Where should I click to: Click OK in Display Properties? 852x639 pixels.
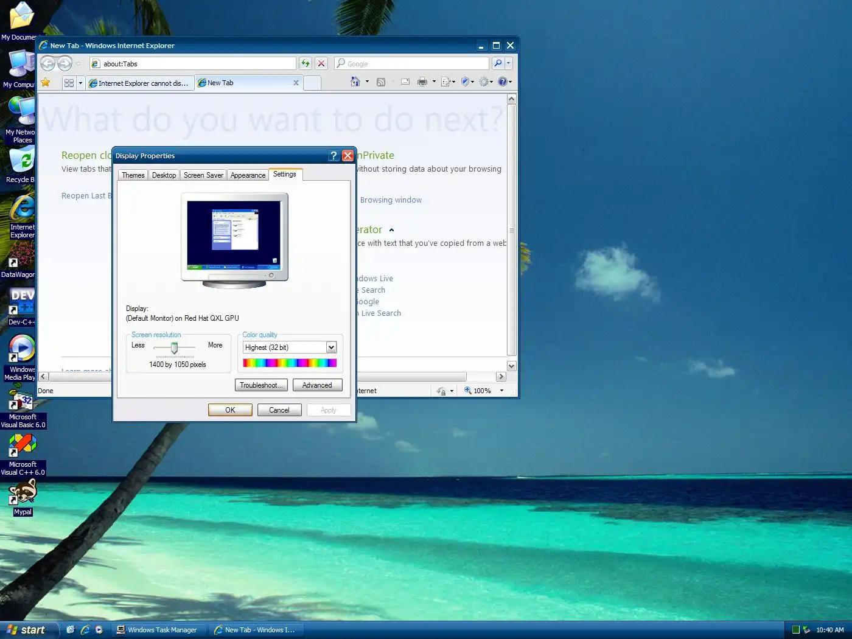230,410
